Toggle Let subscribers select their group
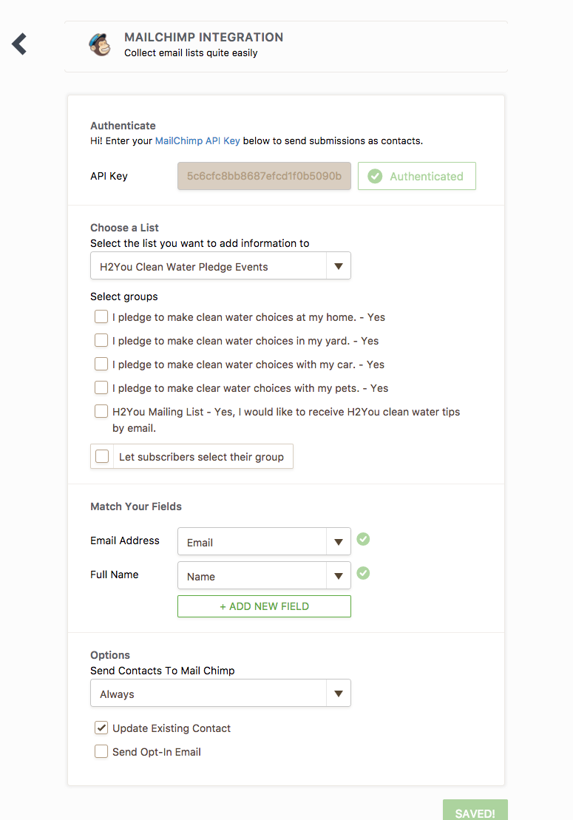This screenshot has width=573, height=820. point(102,457)
